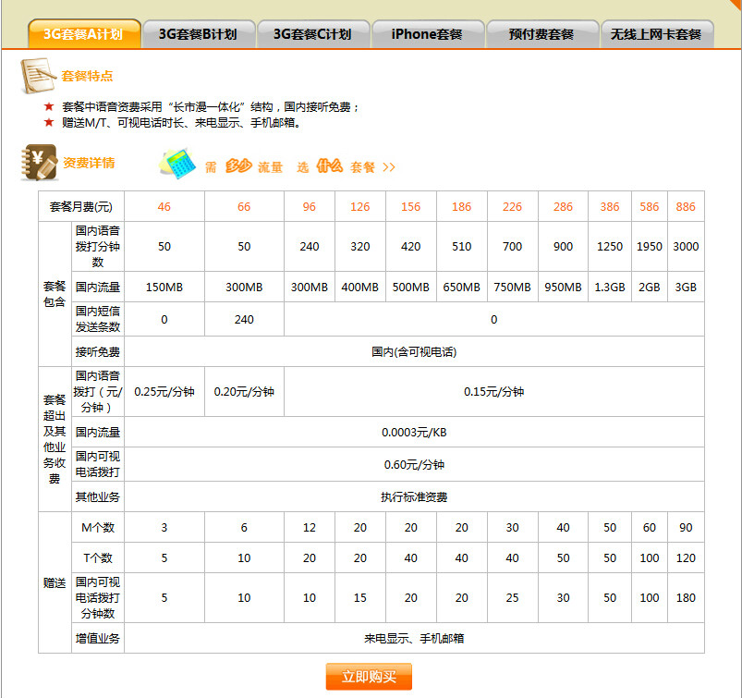This screenshot has height=698, width=742.
Task: Switch to the 无线上网卡套餐 tab
Action: 657,32
